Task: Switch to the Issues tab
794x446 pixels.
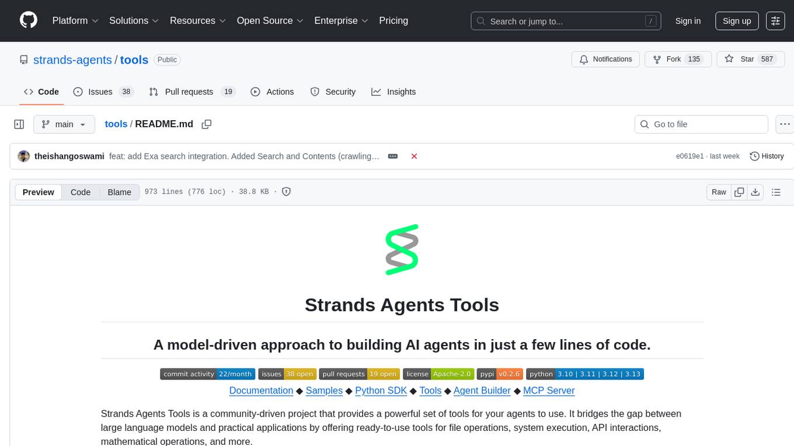Action: click(103, 92)
